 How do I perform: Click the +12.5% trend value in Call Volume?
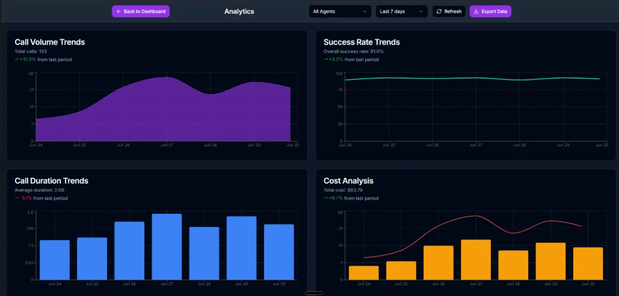(x=28, y=59)
